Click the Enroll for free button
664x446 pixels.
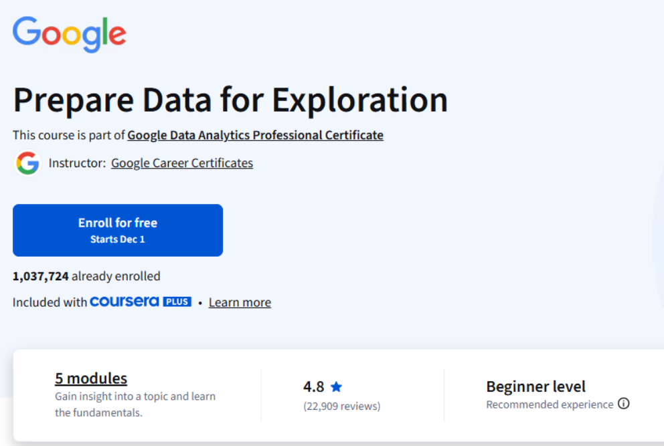point(117,230)
